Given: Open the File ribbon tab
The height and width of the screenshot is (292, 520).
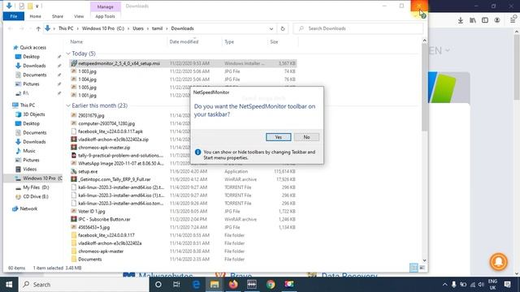Looking at the screenshot, I should click(14, 16).
